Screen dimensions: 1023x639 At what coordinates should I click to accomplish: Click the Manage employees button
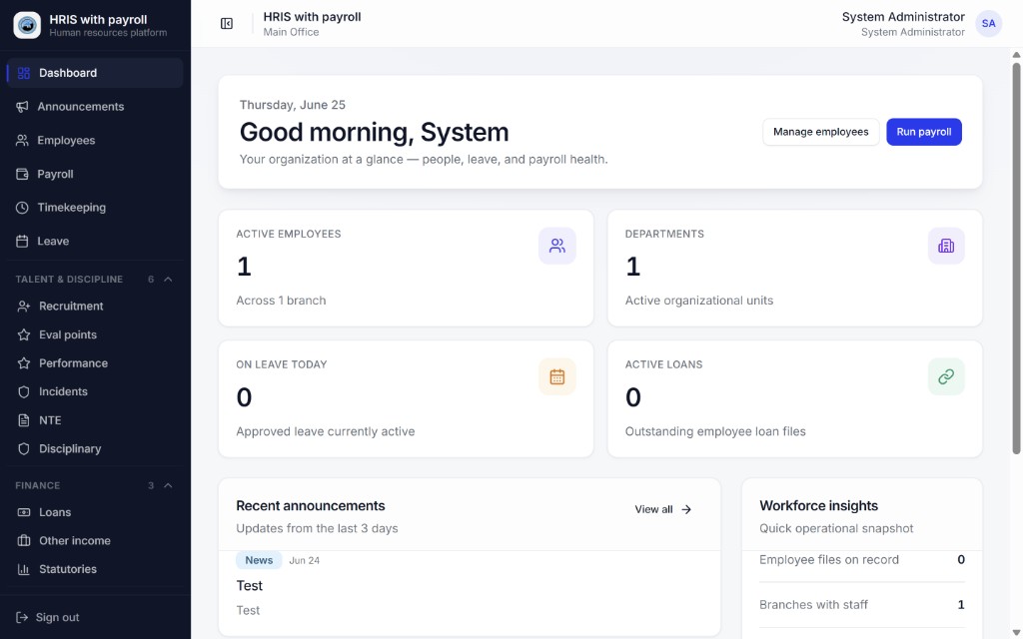[821, 132]
